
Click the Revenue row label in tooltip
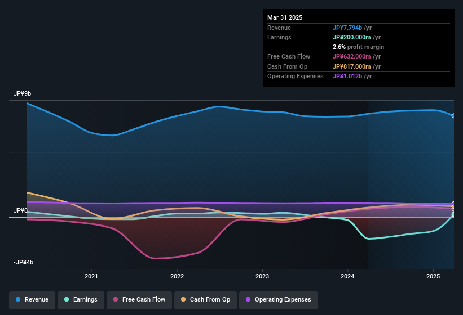[279, 28]
